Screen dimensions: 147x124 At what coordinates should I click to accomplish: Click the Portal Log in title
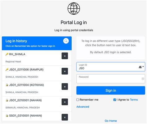(x=74, y=22)
